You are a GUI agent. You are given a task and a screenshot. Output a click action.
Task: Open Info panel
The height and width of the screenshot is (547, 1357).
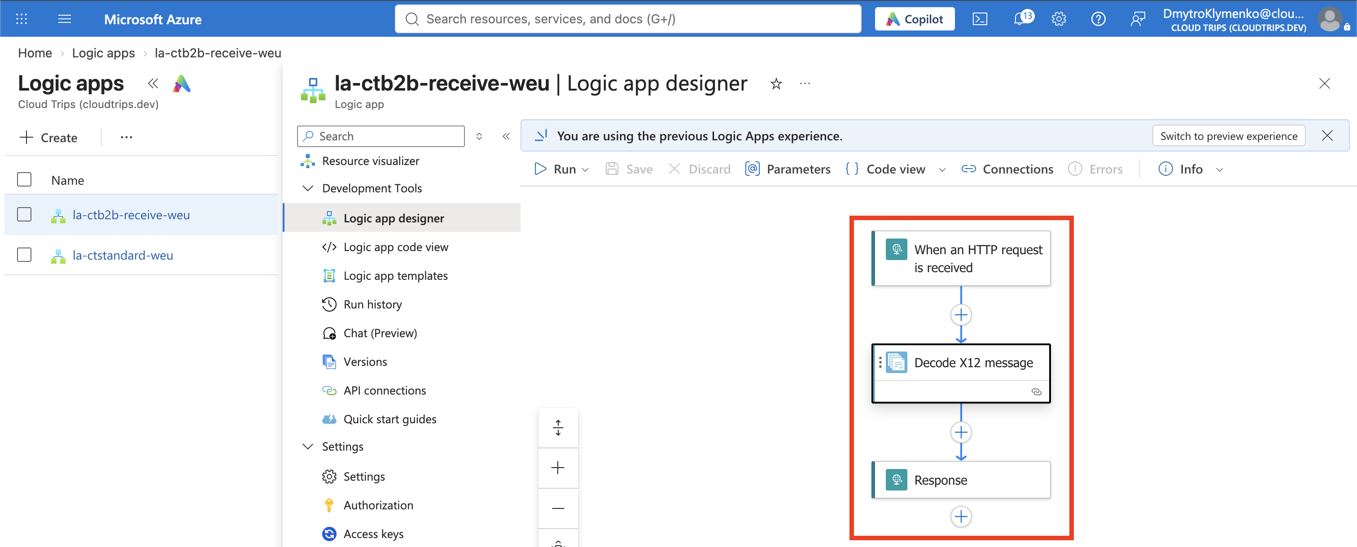pyautogui.click(x=1181, y=169)
